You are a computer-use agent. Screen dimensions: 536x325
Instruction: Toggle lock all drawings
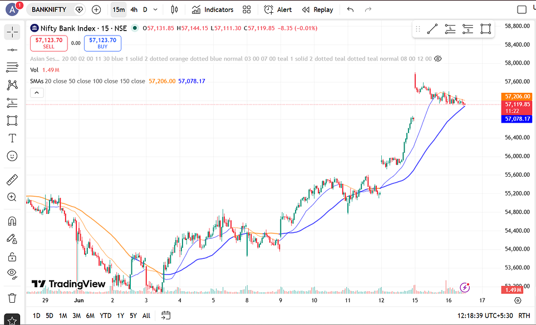[x=12, y=257]
